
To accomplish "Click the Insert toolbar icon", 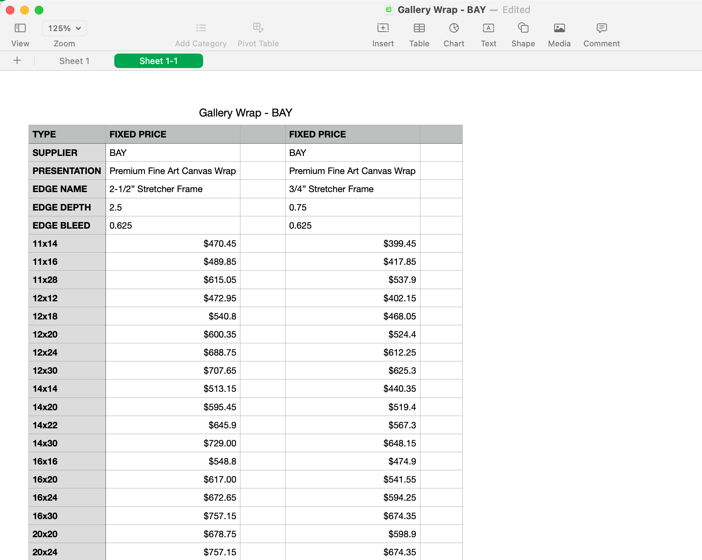I will [383, 28].
